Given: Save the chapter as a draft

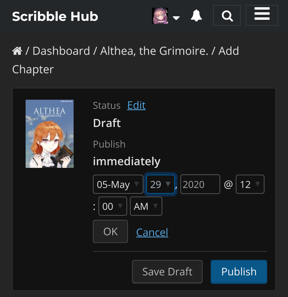Looking at the screenshot, I should pyautogui.click(x=167, y=271).
